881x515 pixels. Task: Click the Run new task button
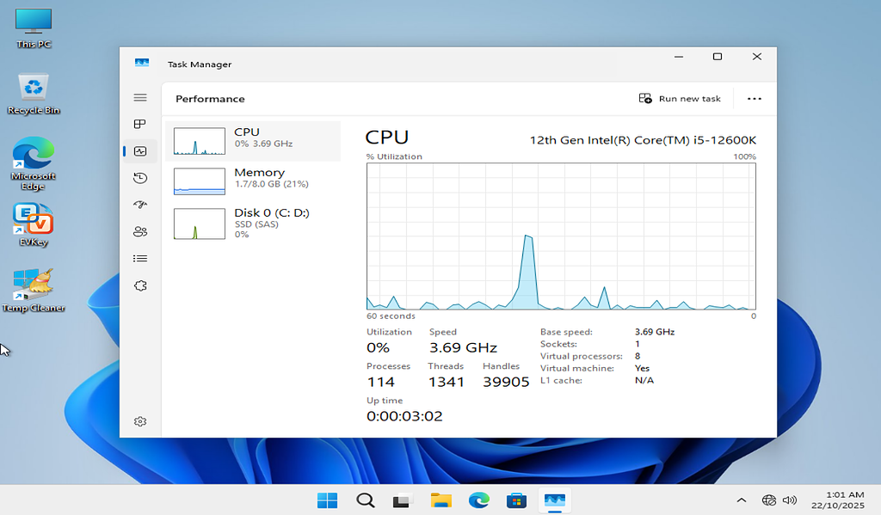click(x=680, y=99)
